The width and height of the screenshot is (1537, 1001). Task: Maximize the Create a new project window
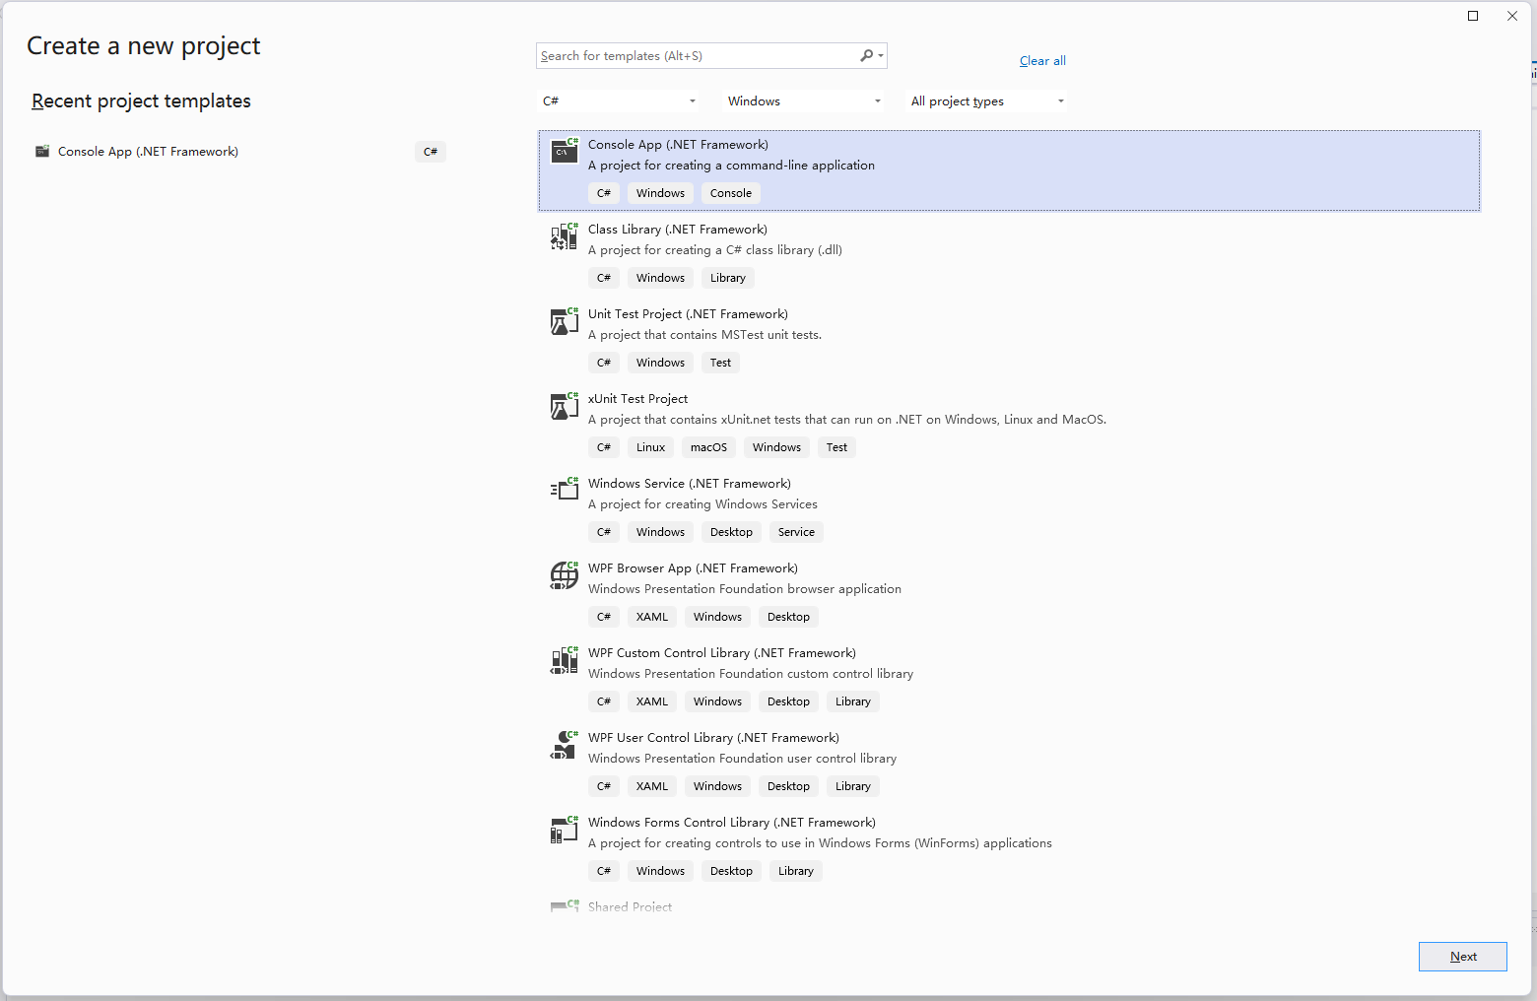pyautogui.click(x=1473, y=16)
